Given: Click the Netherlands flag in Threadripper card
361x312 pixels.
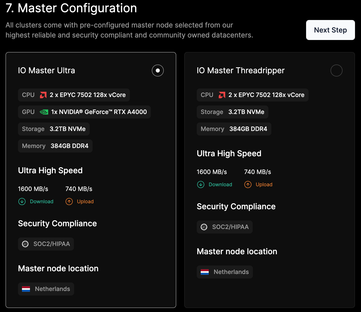Looking at the screenshot, I should click(205, 272).
